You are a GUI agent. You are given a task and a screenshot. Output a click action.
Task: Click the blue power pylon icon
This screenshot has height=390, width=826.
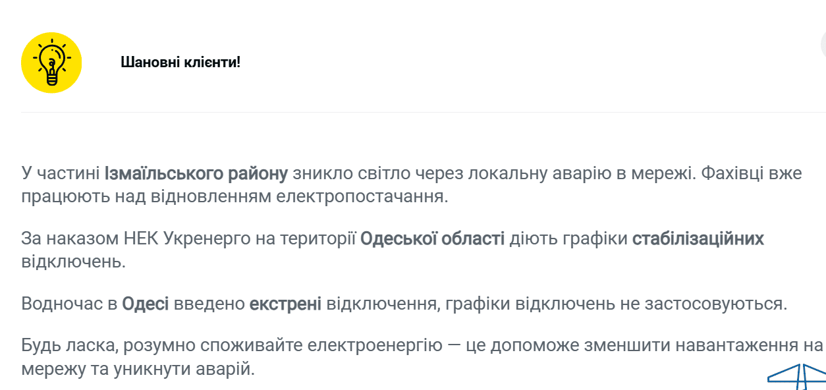point(800,377)
